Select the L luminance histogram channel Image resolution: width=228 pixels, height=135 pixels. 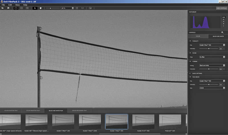(x=223, y=26)
